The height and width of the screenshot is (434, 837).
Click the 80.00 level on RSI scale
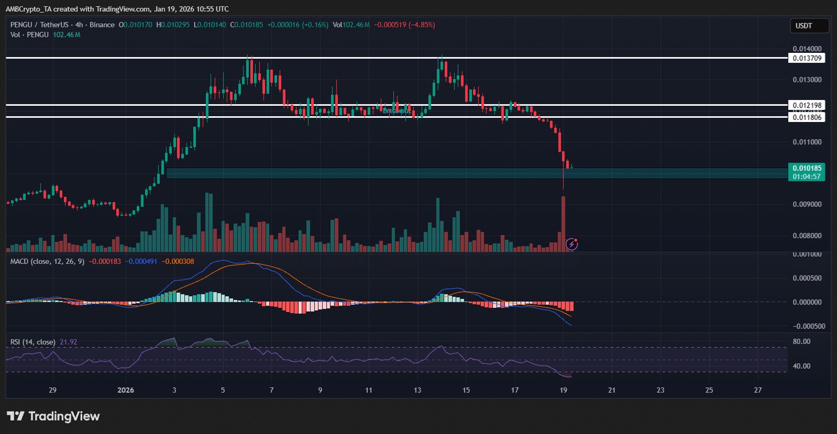tap(801, 342)
